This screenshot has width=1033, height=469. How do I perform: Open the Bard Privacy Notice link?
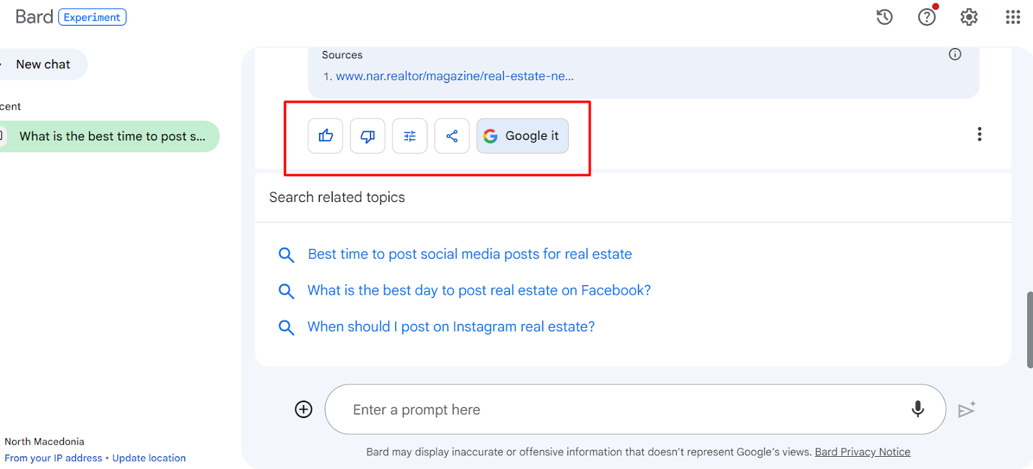(x=863, y=452)
